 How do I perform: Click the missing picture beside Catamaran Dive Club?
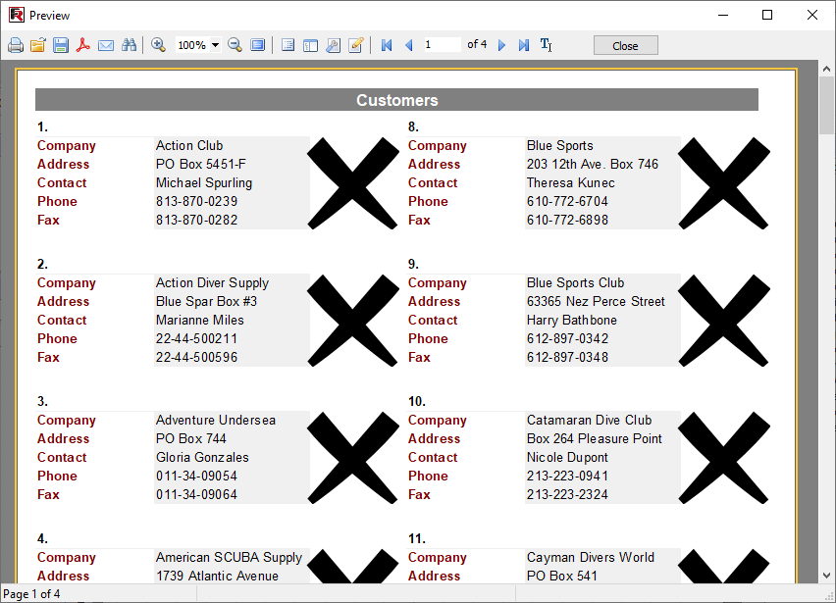pos(724,458)
